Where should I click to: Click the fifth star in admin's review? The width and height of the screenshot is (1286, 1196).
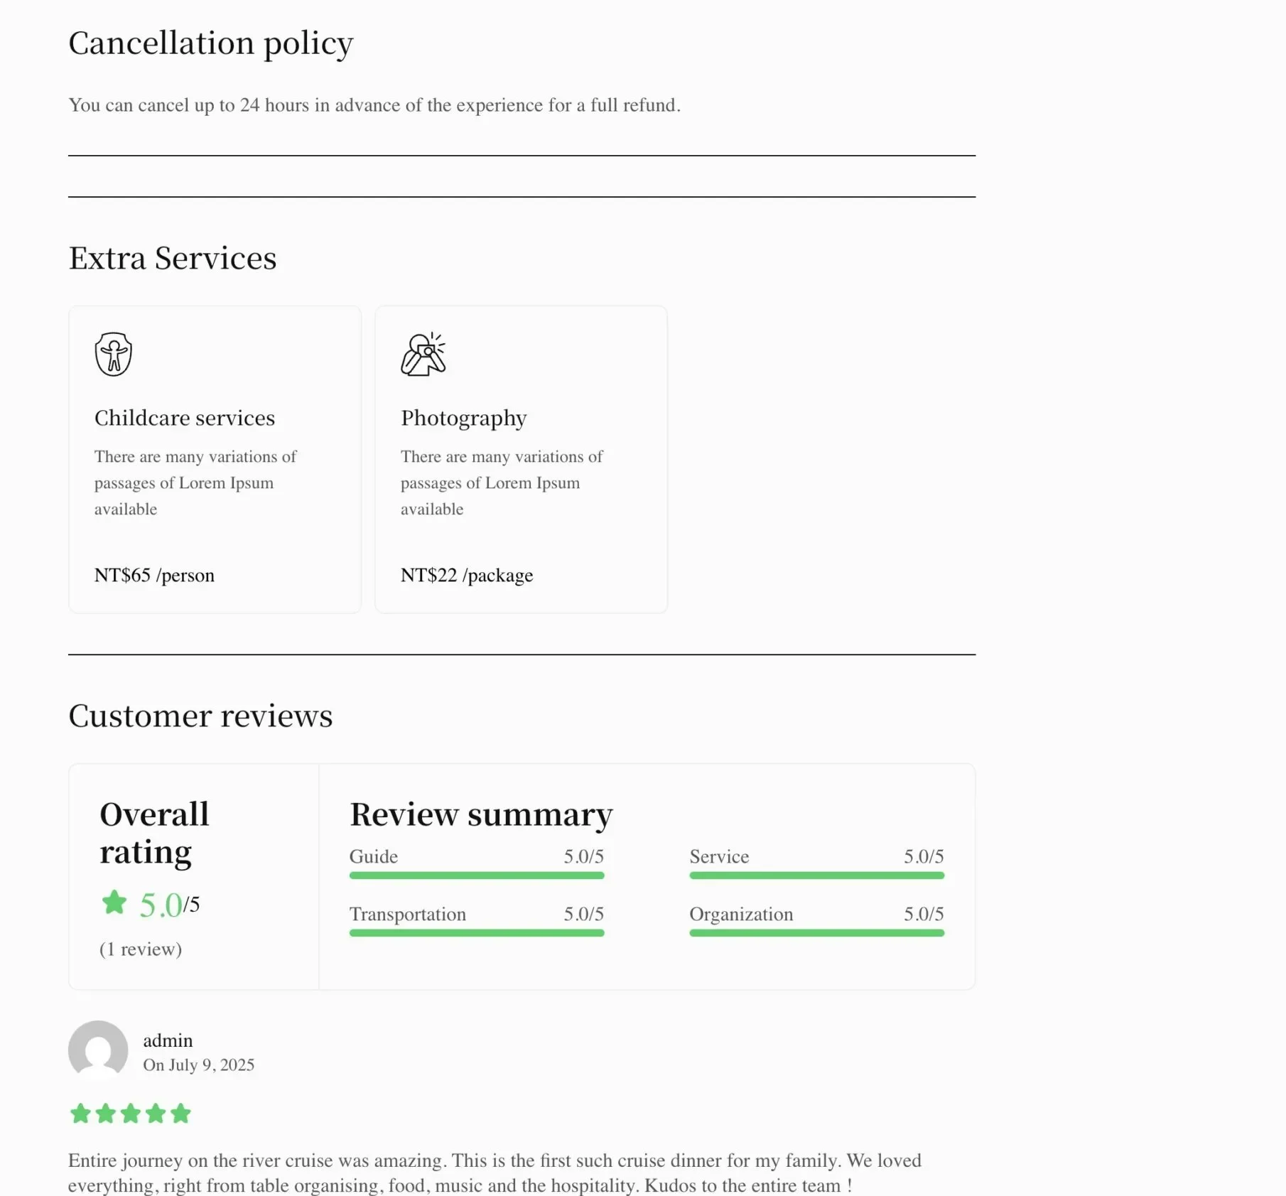pyautogui.click(x=180, y=1114)
